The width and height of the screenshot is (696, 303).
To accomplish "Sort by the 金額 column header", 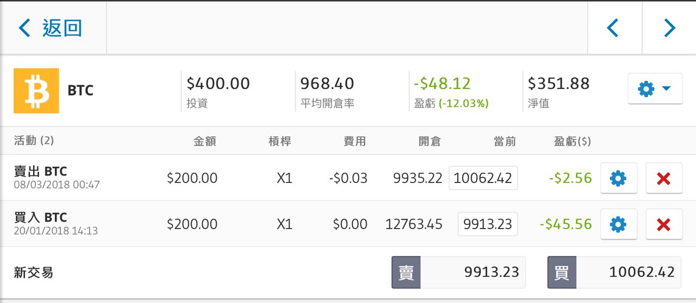I will pos(205,141).
